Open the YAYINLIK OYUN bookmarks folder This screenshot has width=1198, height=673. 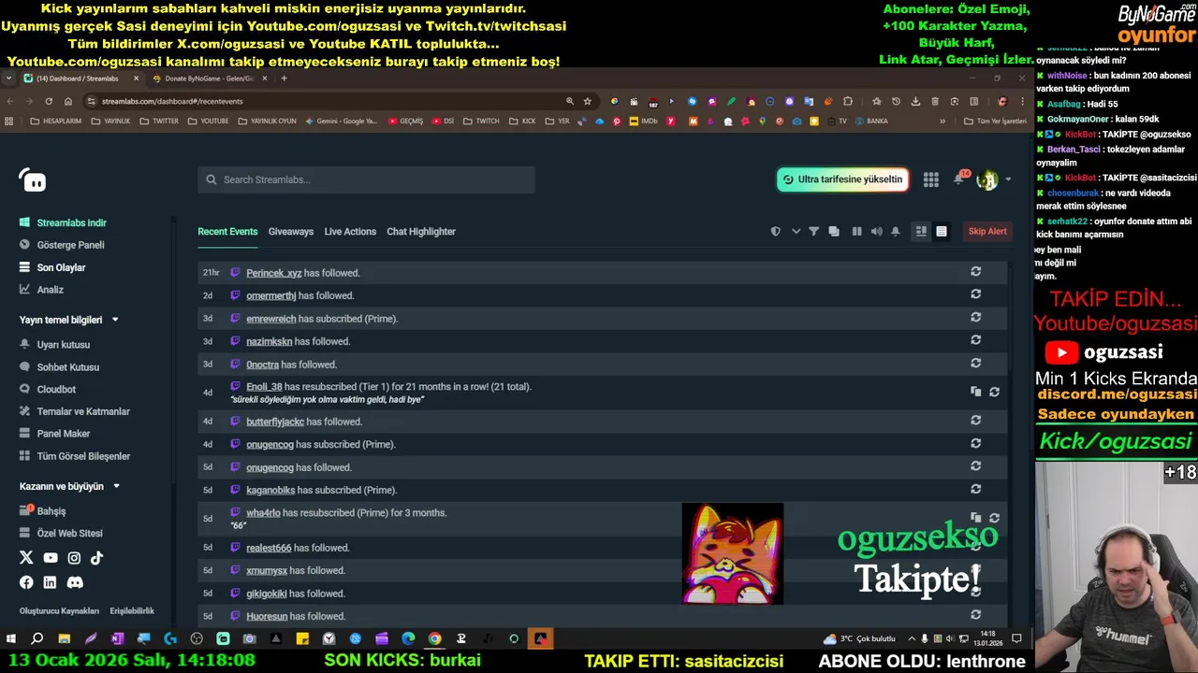pyautogui.click(x=267, y=121)
